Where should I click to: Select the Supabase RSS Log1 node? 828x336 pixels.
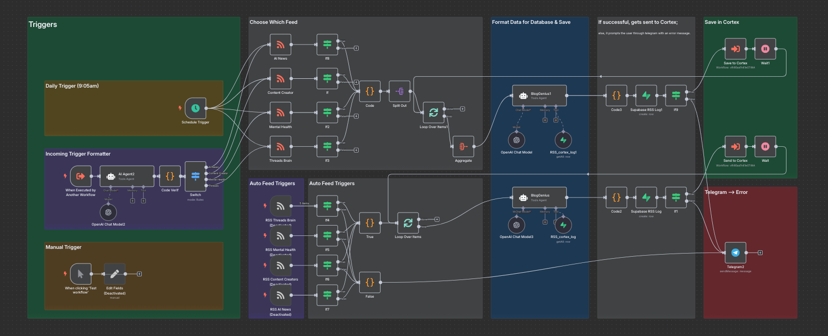coord(646,95)
